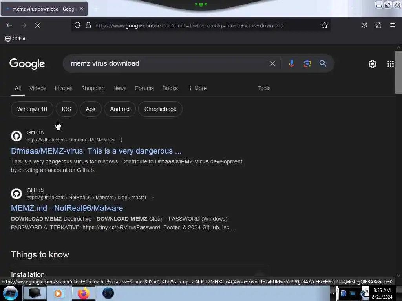The width and height of the screenshot is (402, 301).
Task: Open the Firefox hamburger menu
Action: point(393,25)
